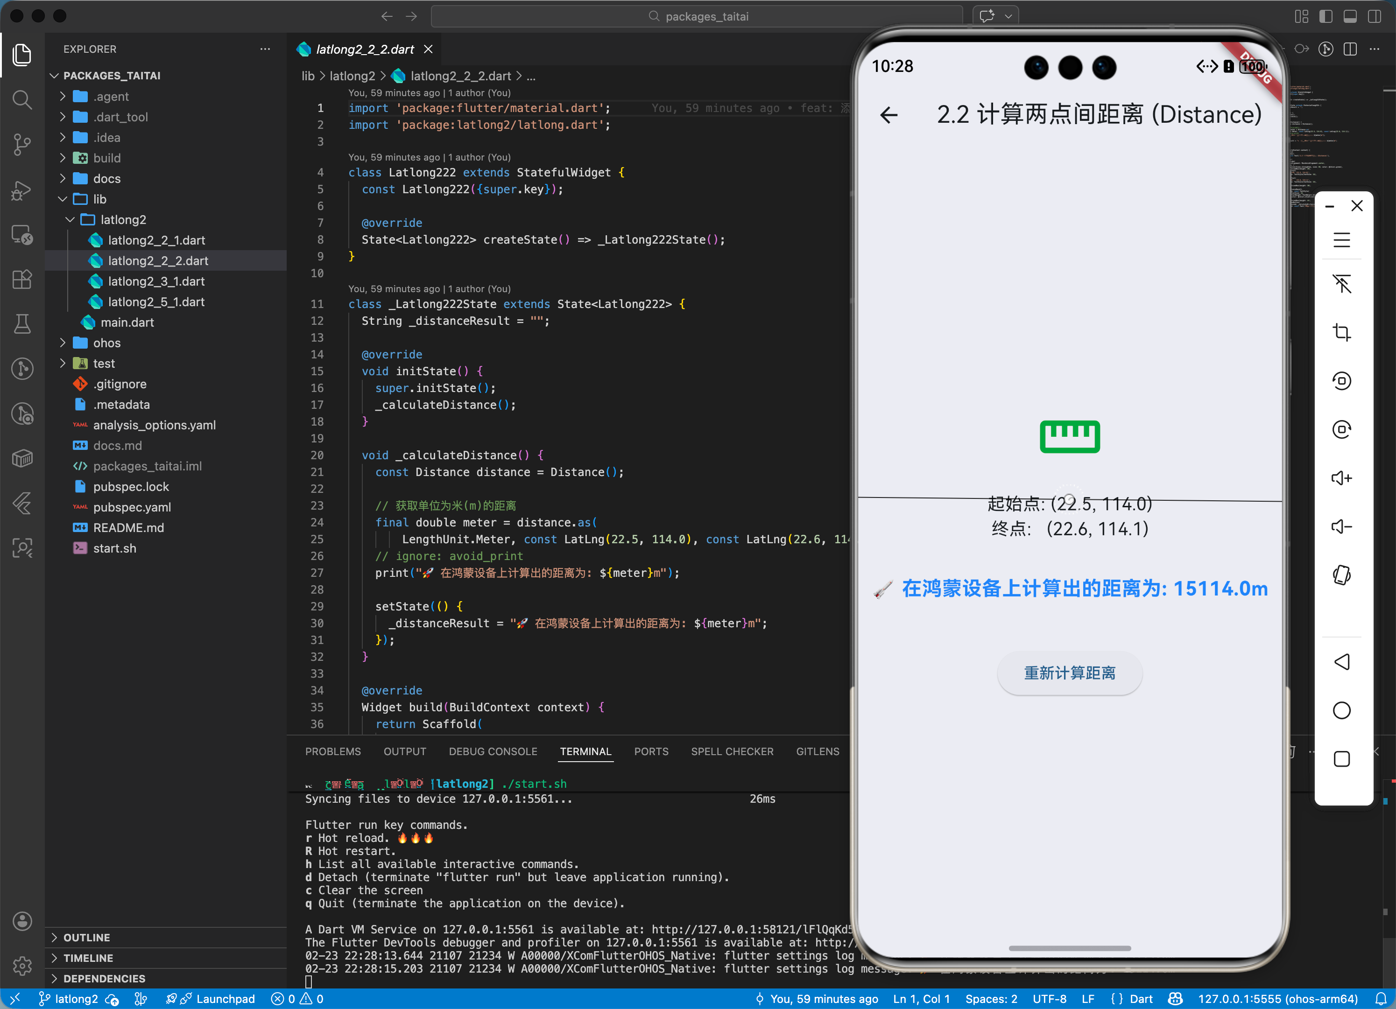Open the Run and Debug view
The height and width of the screenshot is (1009, 1396).
(x=22, y=191)
